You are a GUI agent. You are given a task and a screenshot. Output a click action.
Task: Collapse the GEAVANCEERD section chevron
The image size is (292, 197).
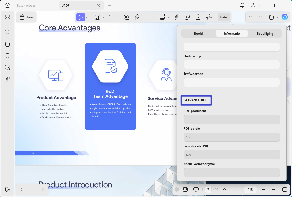(x=276, y=100)
